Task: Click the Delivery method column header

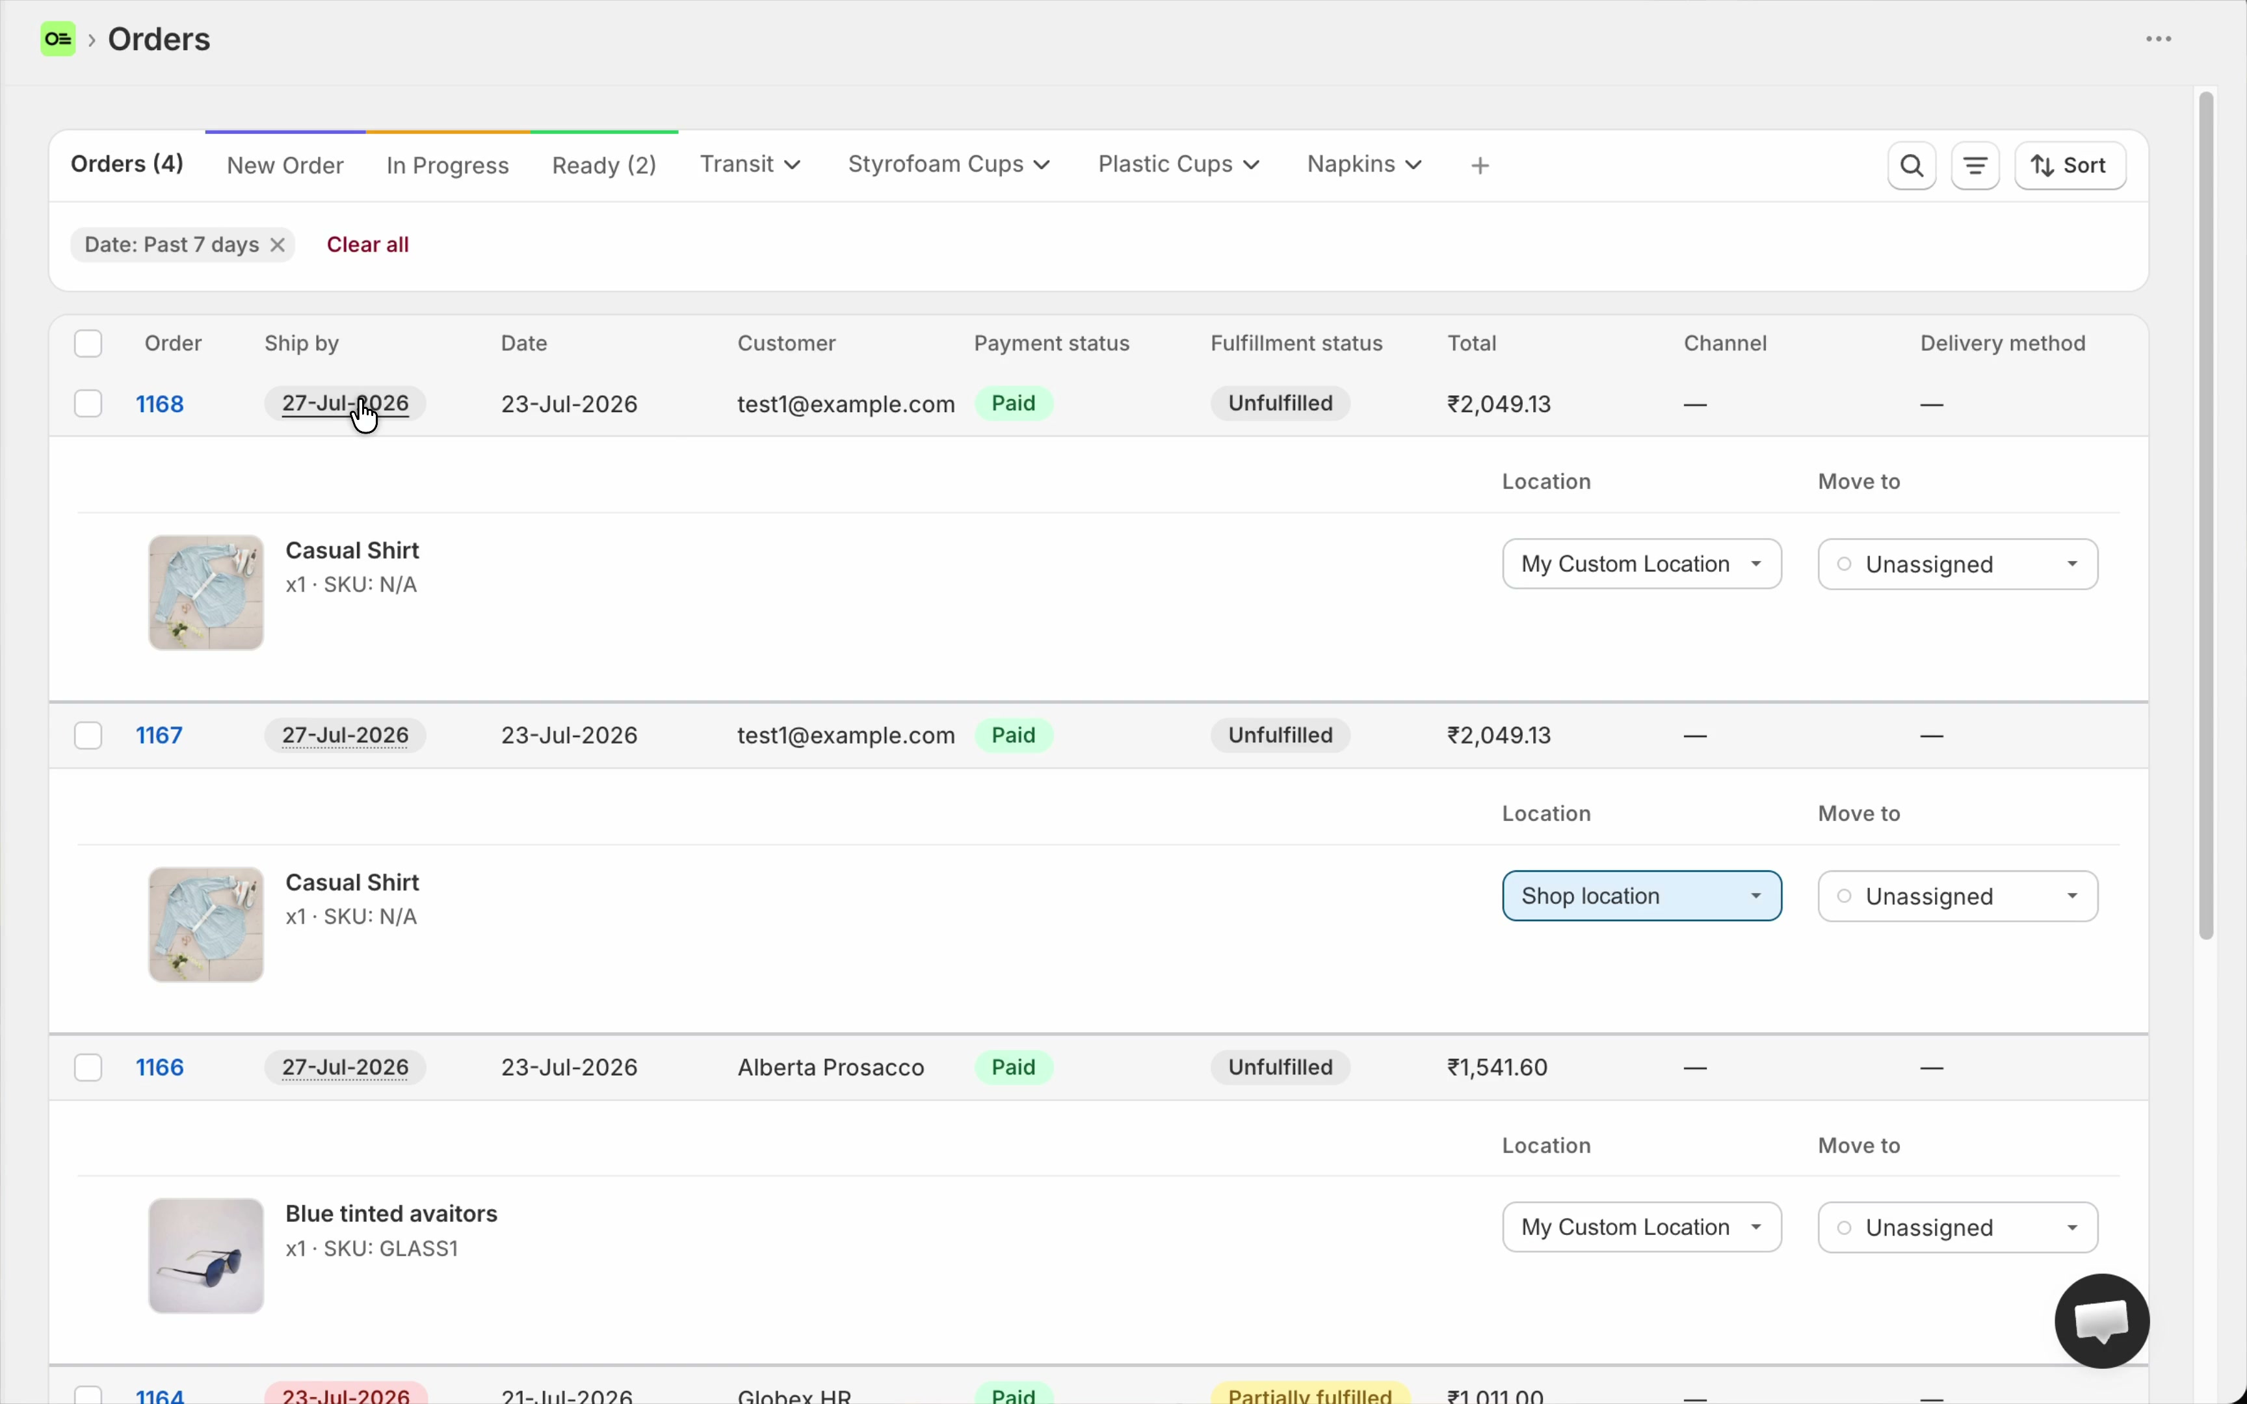Action: pyautogui.click(x=2003, y=344)
